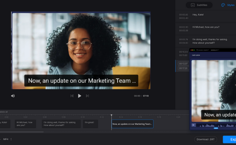Click the 00:05.76 start timestamp
This screenshot has width=236, height=145.
coord(183,40)
